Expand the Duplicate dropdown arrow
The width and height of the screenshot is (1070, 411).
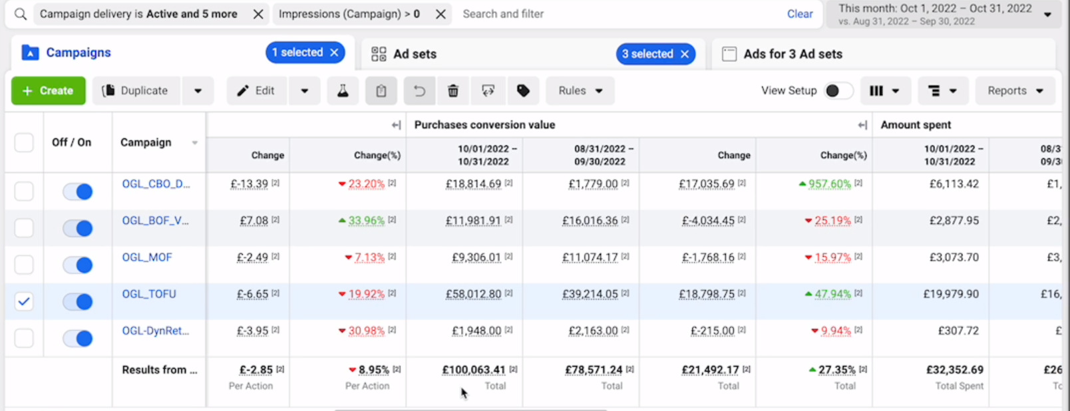click(x=198, y=90)
